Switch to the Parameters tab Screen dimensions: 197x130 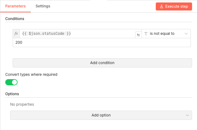tap(15, 6)
